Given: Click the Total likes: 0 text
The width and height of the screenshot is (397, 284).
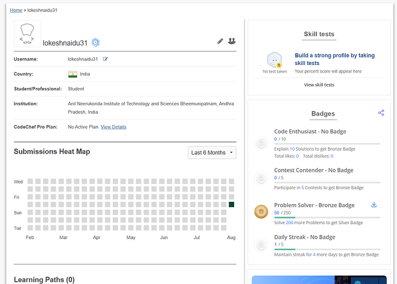Looking at the screenshot, I should 287,156.
